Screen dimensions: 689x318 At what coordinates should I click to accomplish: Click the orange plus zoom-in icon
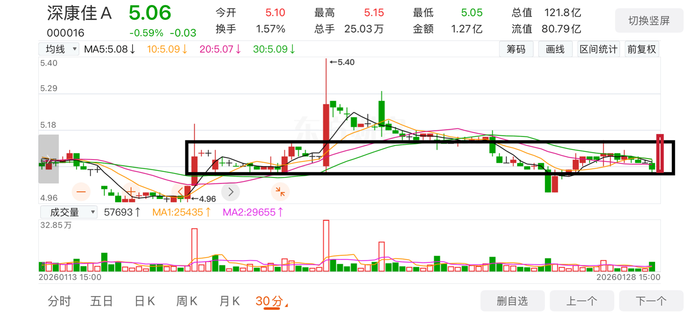[x=131, y=192]
